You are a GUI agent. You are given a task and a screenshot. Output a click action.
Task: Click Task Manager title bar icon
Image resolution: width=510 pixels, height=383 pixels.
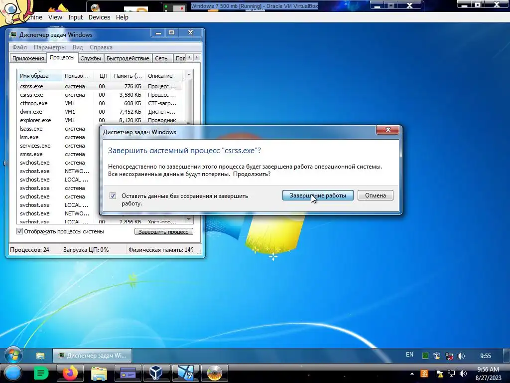click(13, 34)
